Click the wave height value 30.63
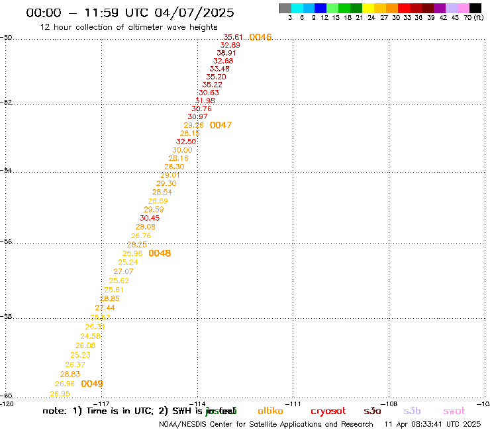This screenshot has width=490, height=430. pyautogui.click(x=209, y=93)
